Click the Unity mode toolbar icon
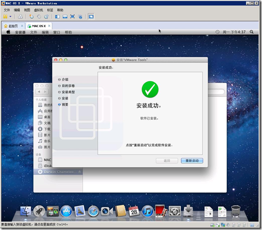Screen dimensions: 262x230 (80, 16)
